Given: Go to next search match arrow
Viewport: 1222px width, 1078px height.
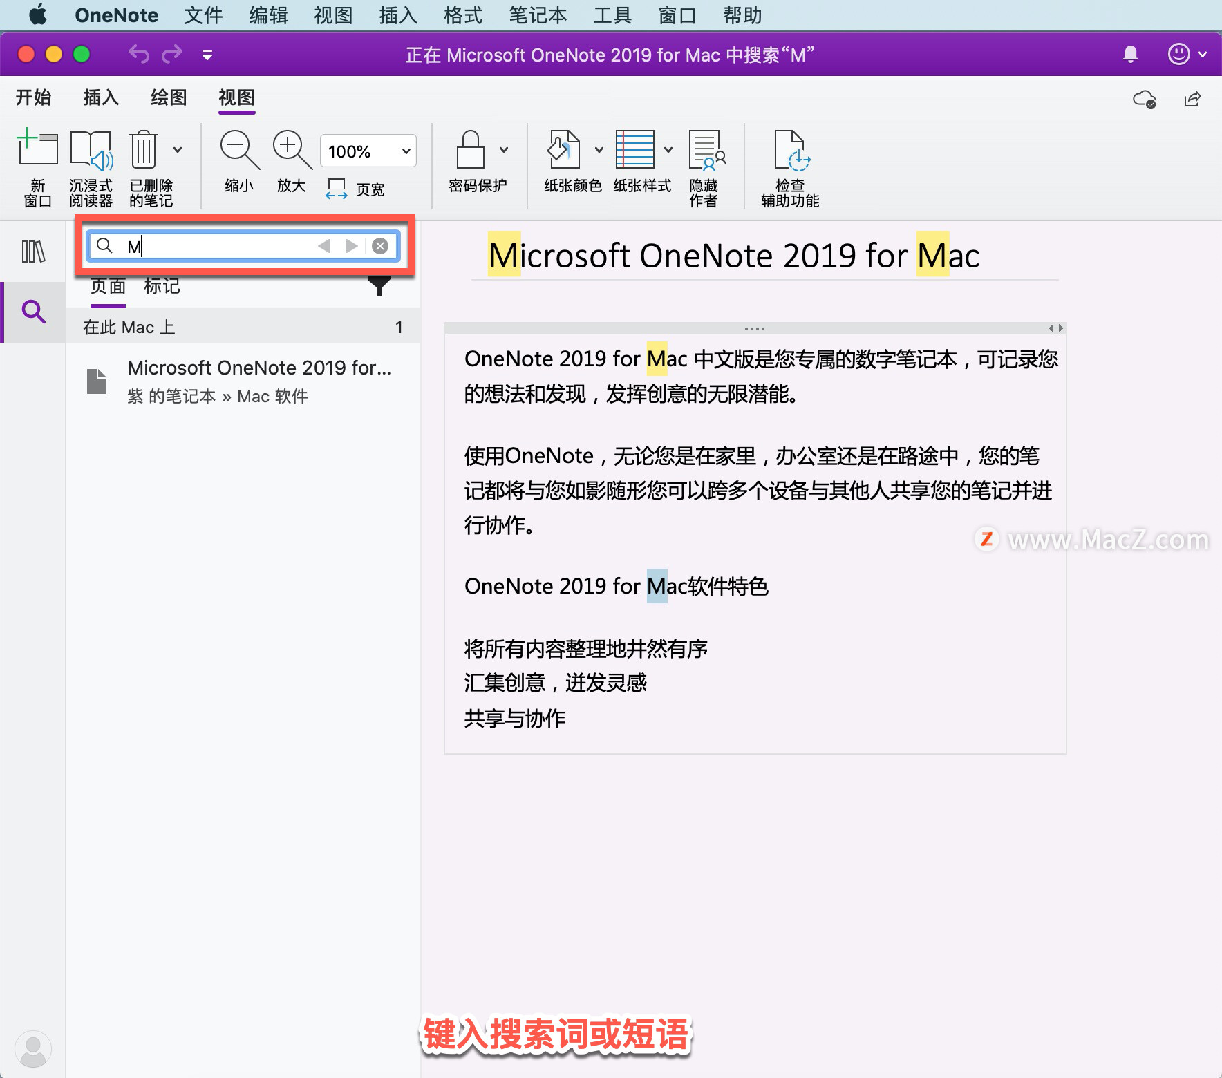Looking at the screenshot, I should tap(352, 246).
